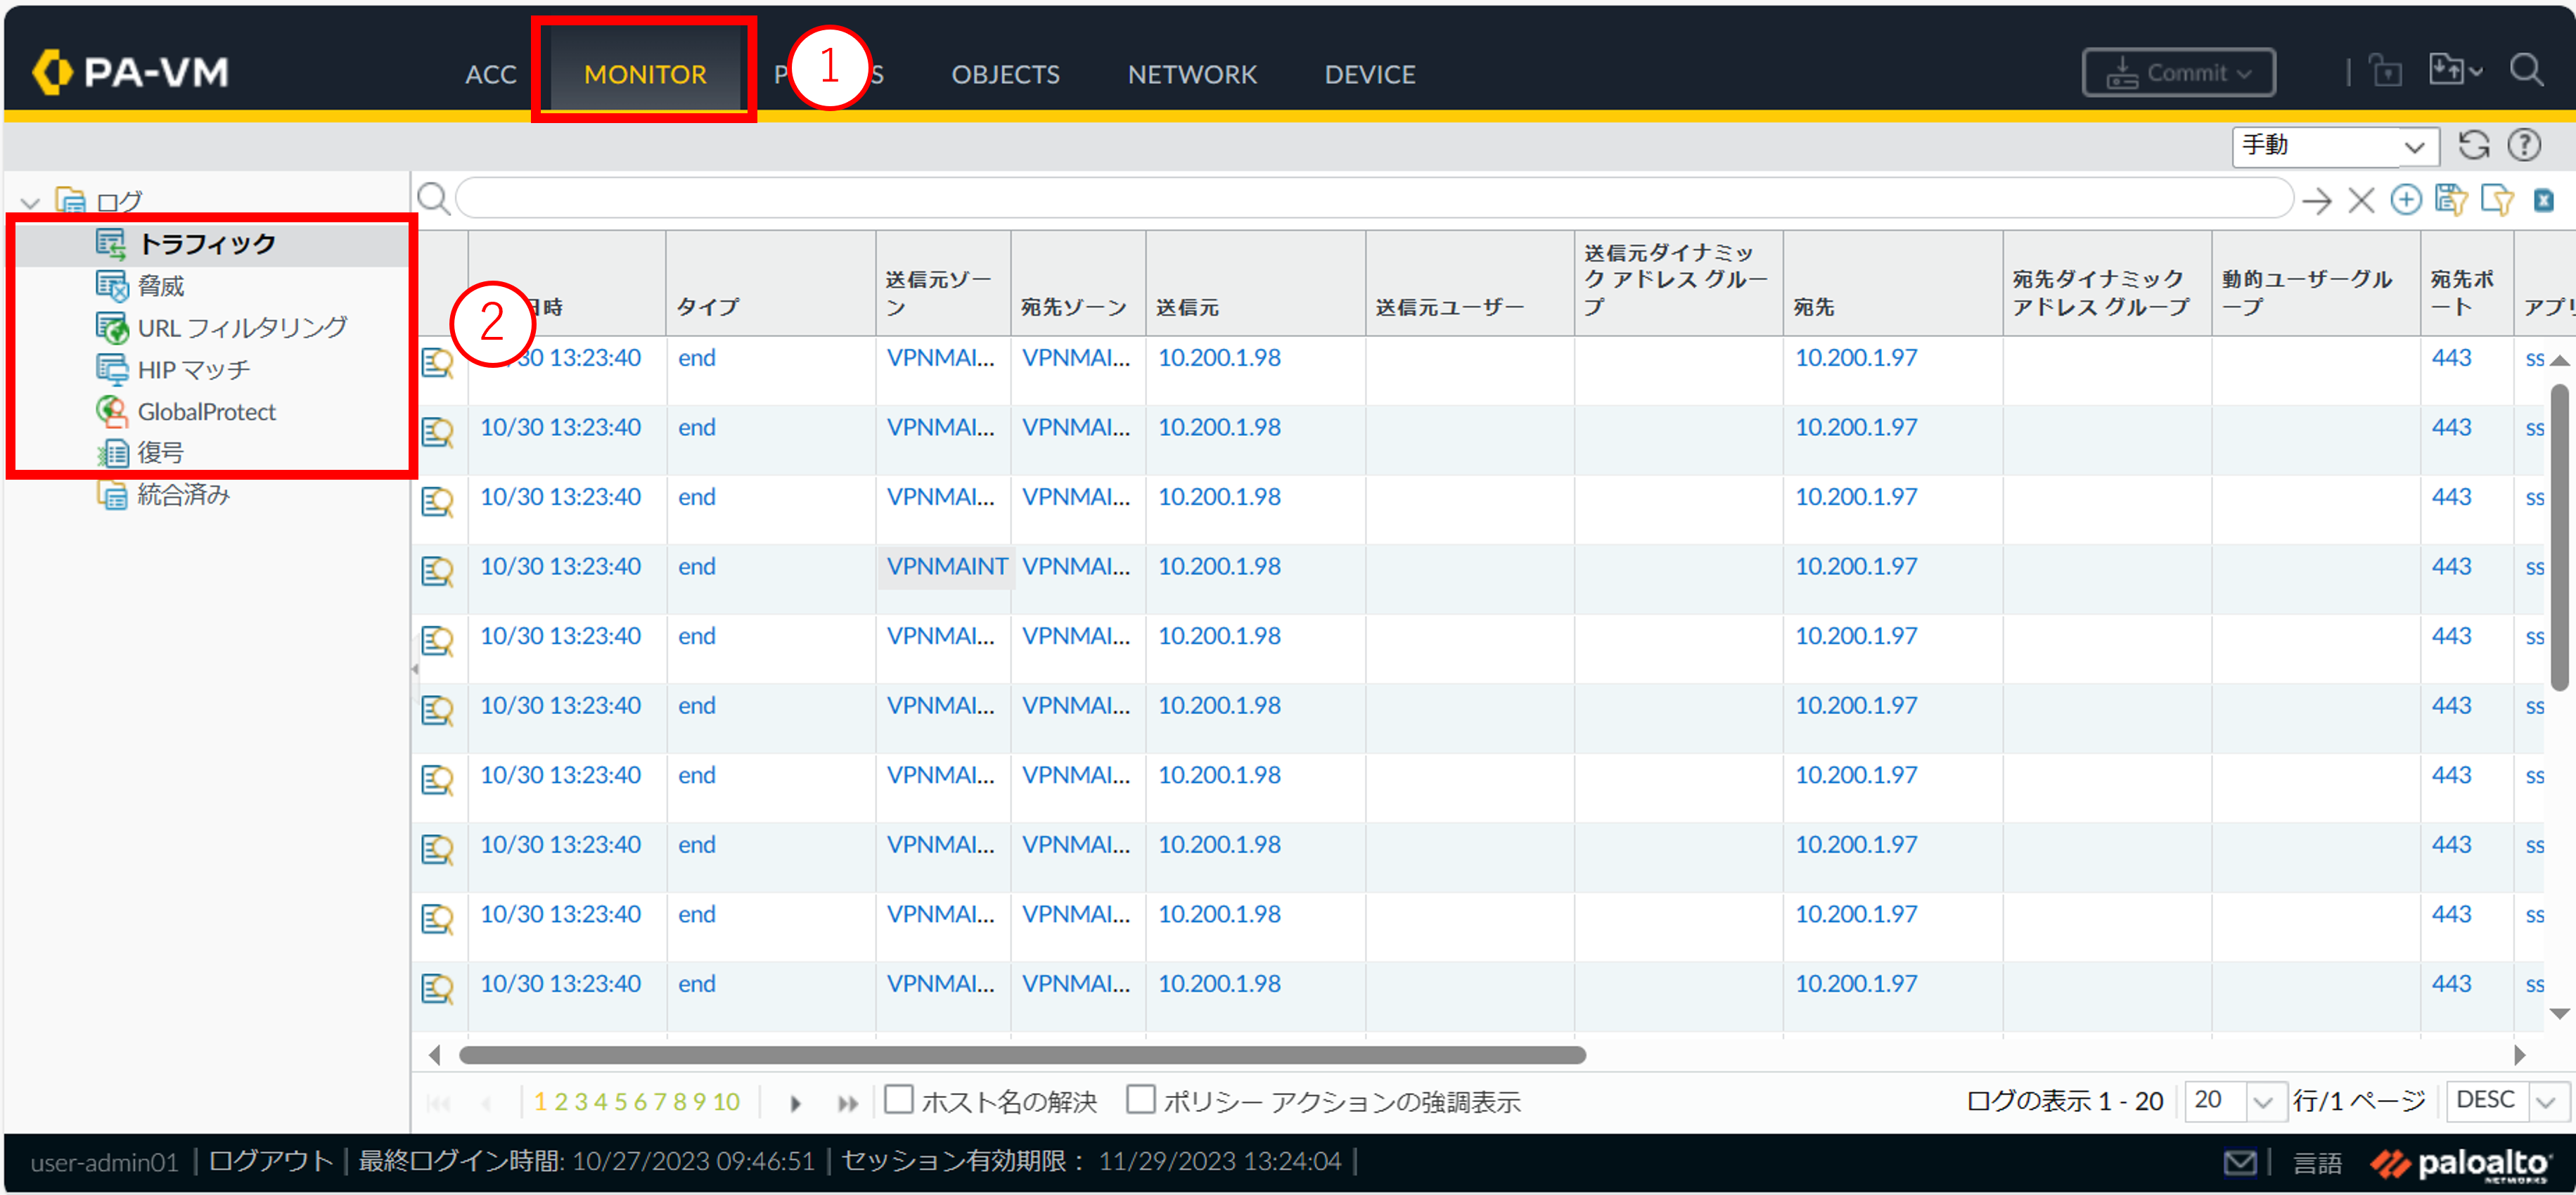Open the help question mark icon
The height and width of the screenshot is (1195, 2576).
pos(2524,146)
